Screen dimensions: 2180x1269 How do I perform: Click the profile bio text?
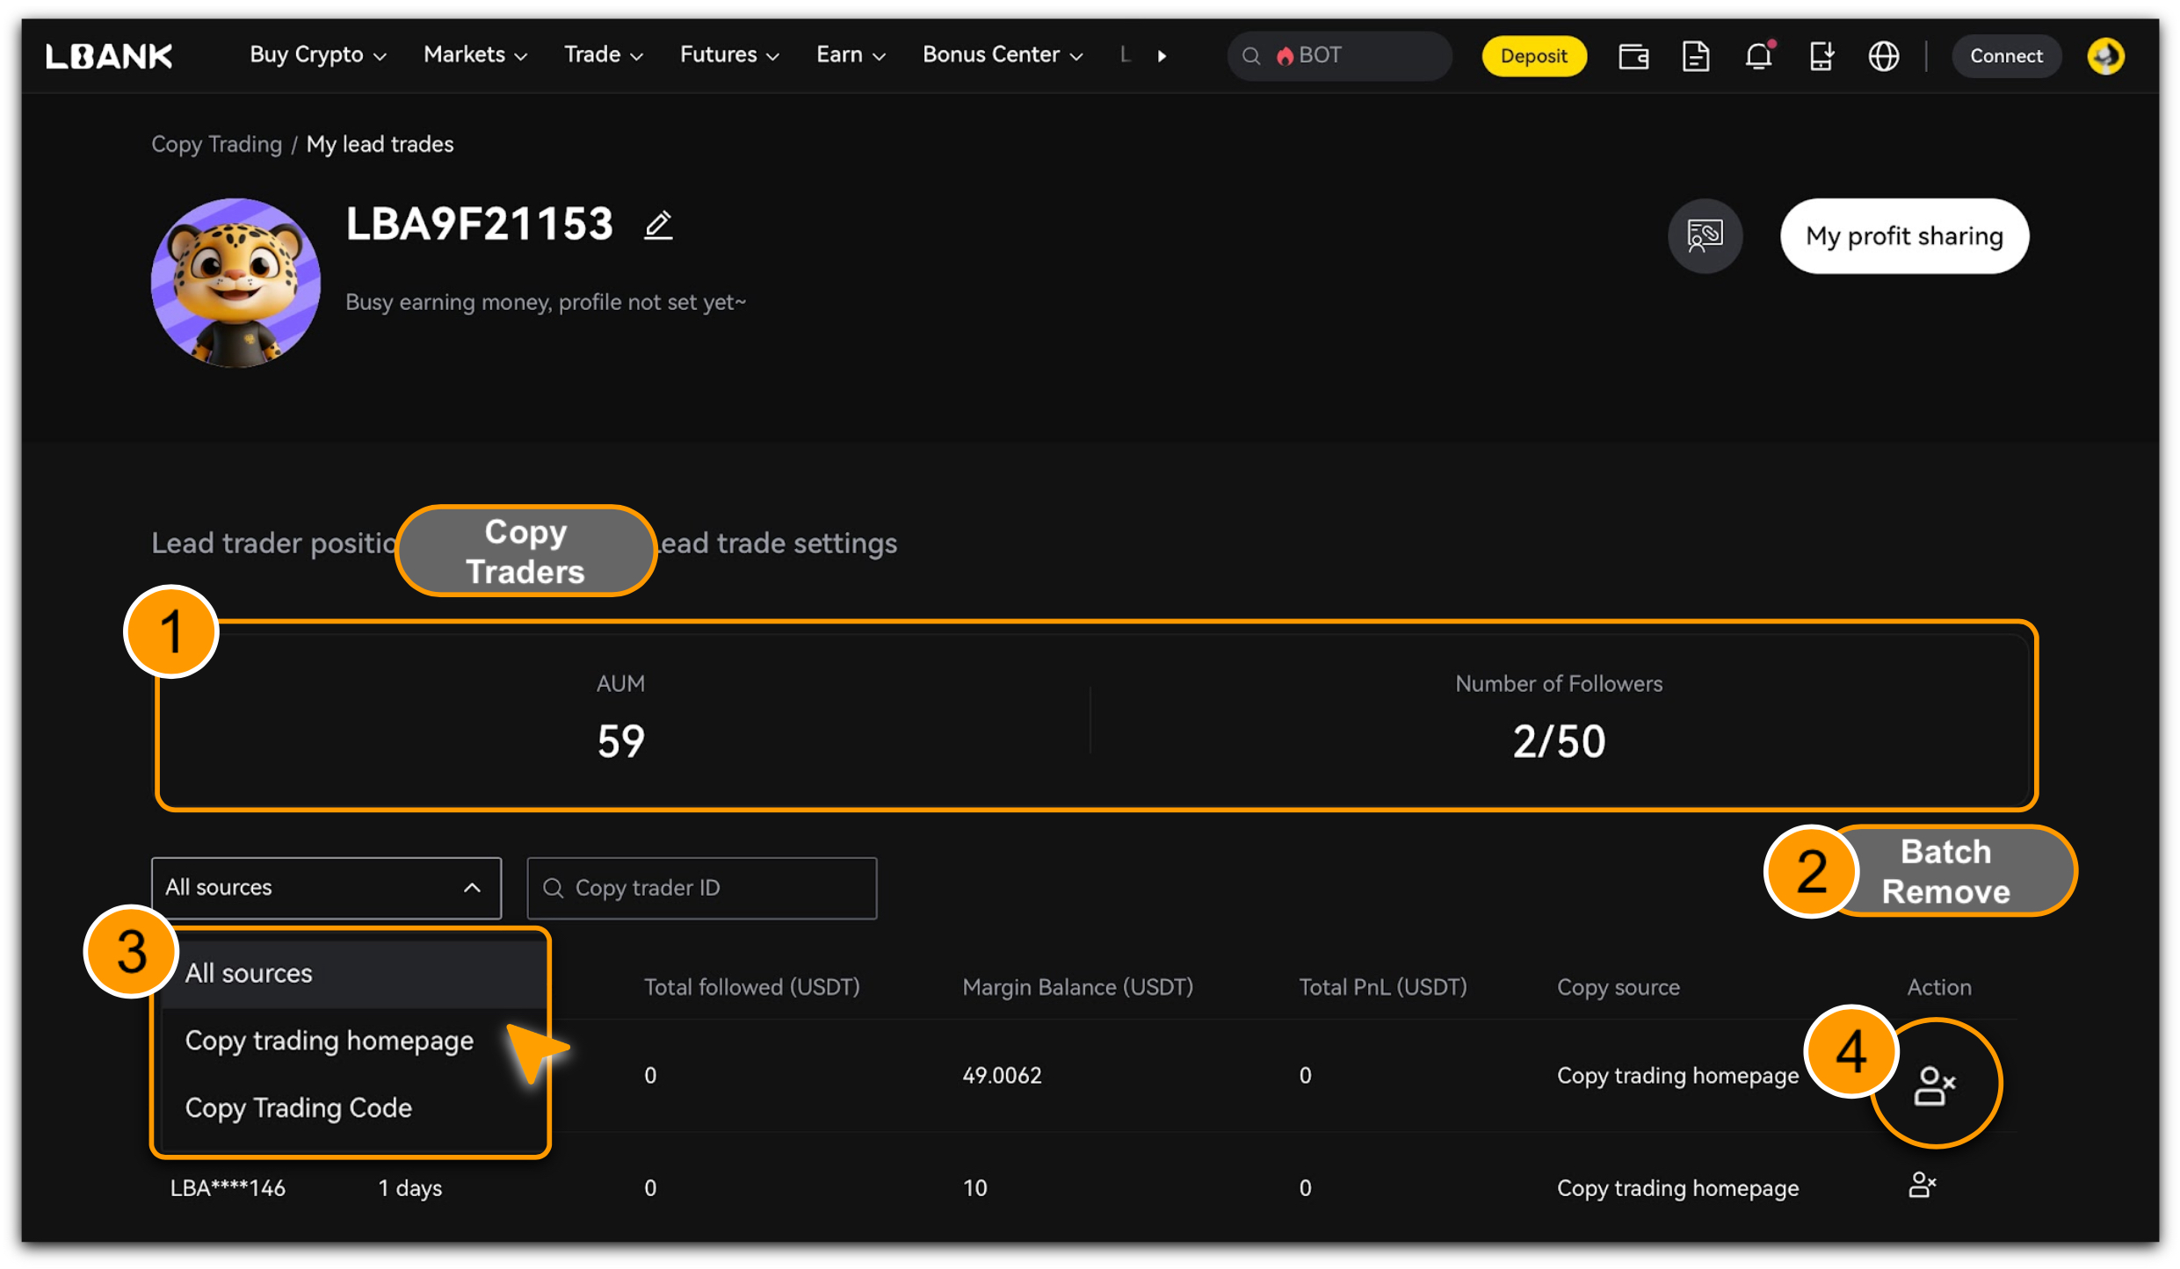pyautogui.click(x=545, y=302)
